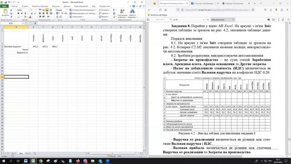Click the Paste (Вставить) clipboard icon
Screen dimensions: 291x164
pyautogui.click(x=5, y=12)
